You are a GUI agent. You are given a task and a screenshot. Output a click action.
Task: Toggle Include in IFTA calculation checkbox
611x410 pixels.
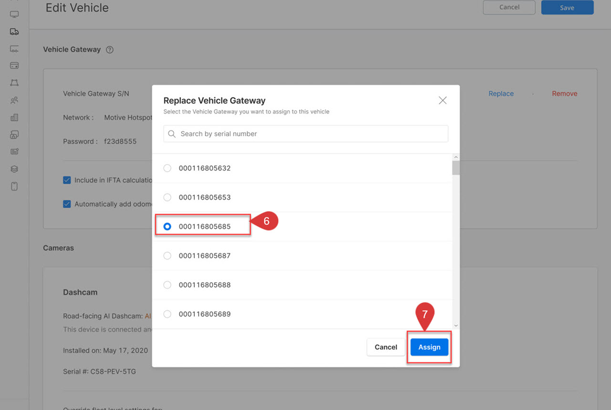67,180
